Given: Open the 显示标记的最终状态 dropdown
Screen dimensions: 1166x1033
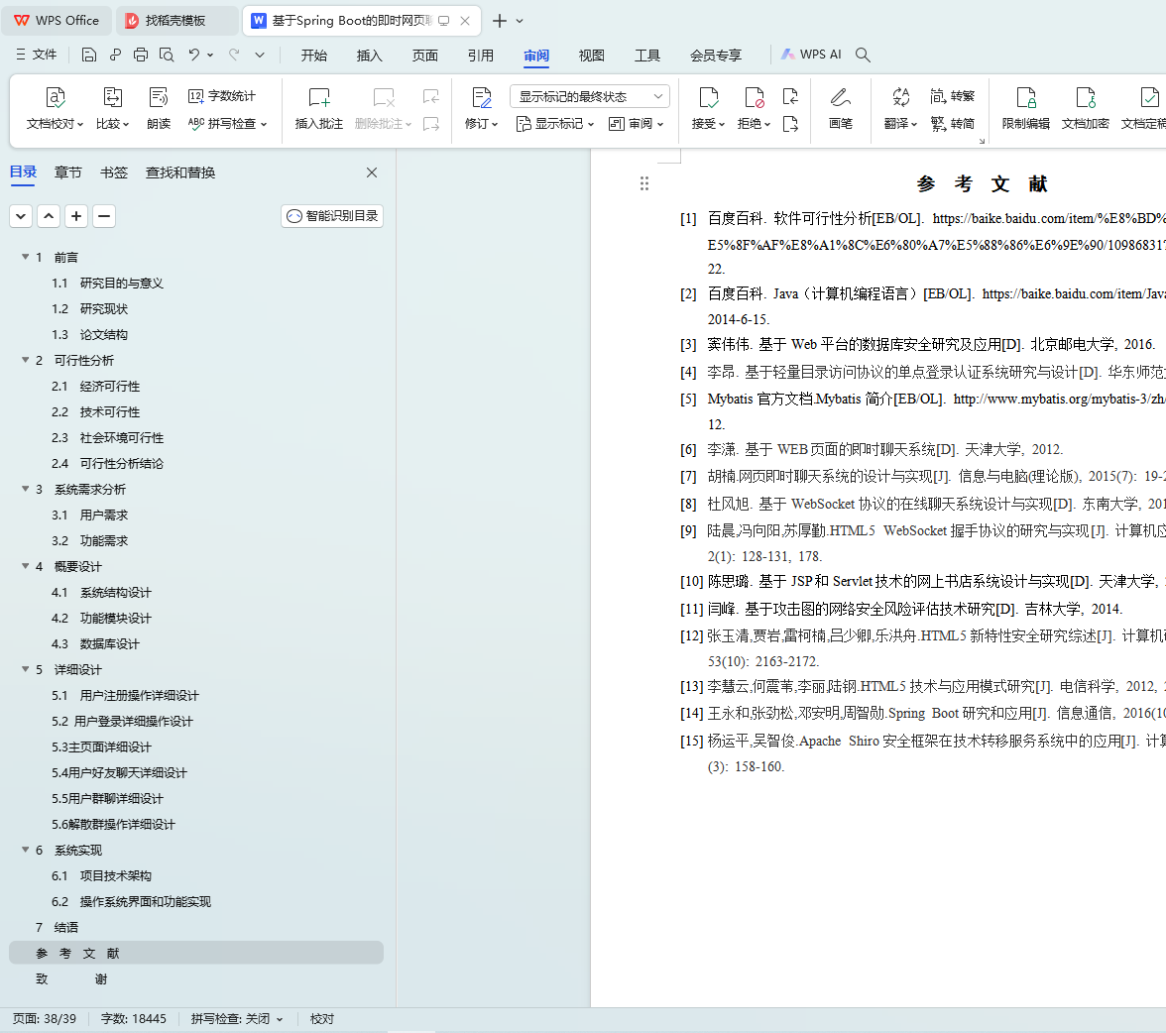Looking at the screenshot, I should (x=590, y=97).
